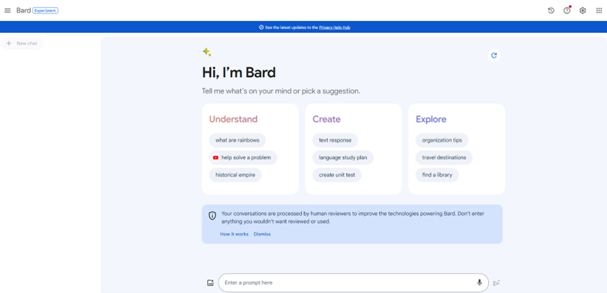
Task: Select the 'help solve a problem' suggestion
Action: (x=243, y=157)
